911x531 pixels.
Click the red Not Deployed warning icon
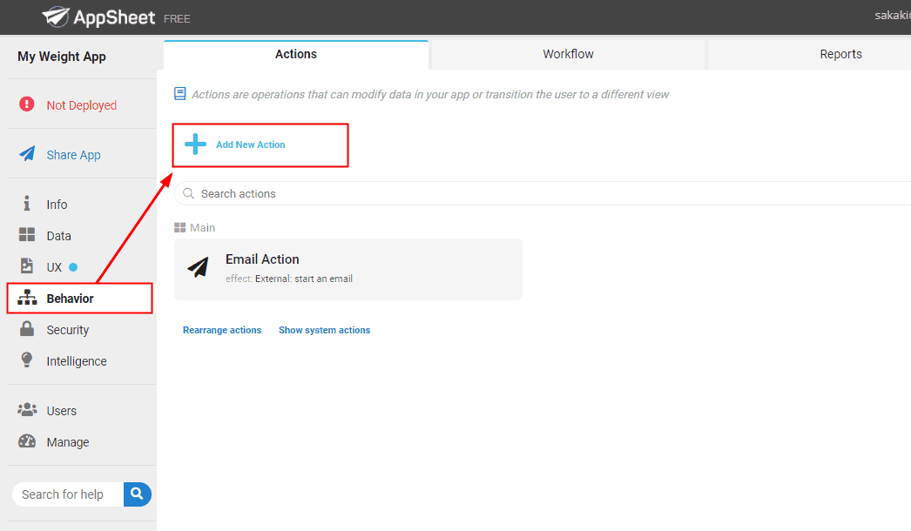27,104
